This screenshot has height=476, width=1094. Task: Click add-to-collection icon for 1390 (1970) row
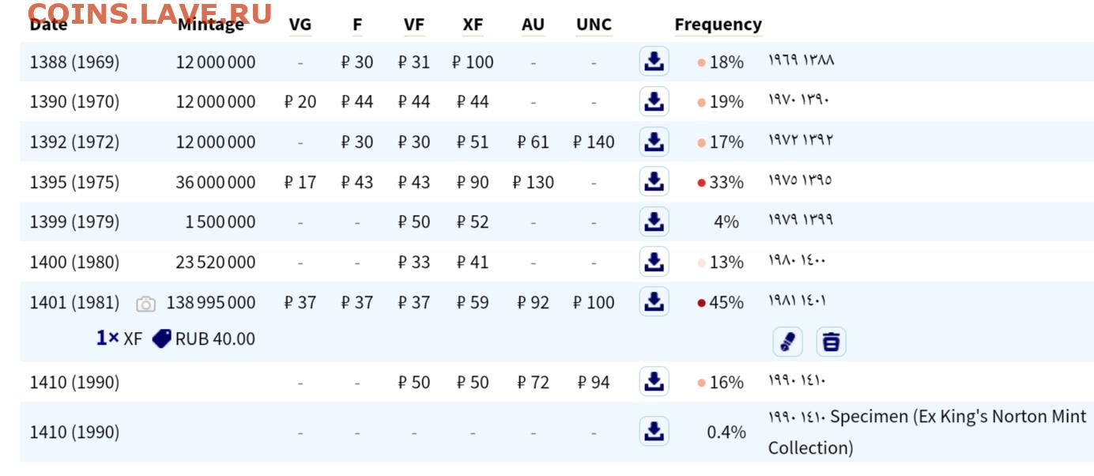[654, 101]
